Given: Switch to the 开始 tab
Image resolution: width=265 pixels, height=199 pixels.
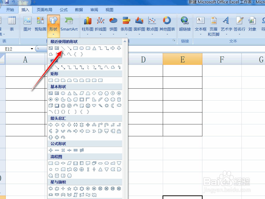Looking at the screenshot, I should click(x=10, y=10).
